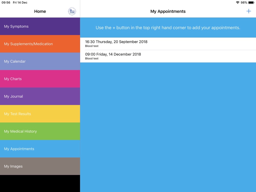Tap the Wi-Fi status icon
This screenshot has width=256, height=192.
click(x=238, y=3)
